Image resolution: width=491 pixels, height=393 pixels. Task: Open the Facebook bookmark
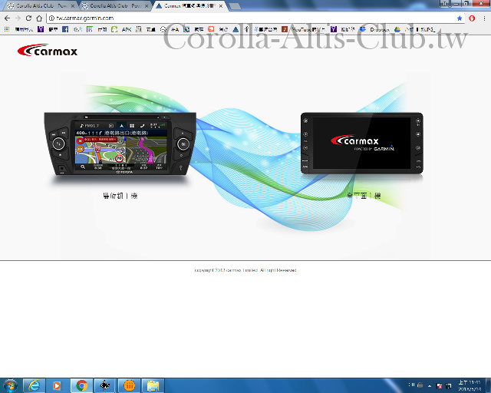[x=65, y=29]
